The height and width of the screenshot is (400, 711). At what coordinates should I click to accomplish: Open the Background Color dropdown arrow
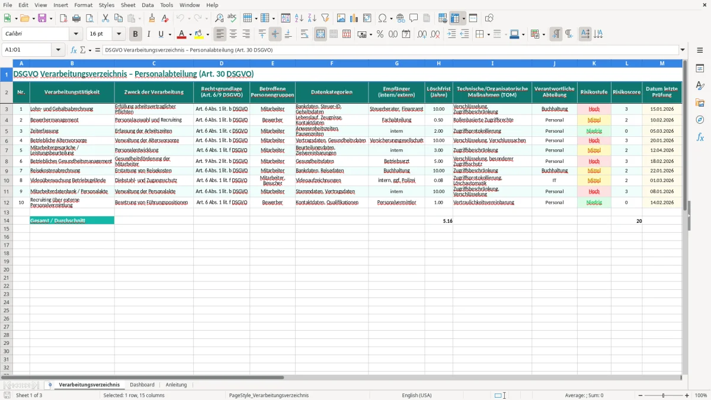(x=208, y=34)
